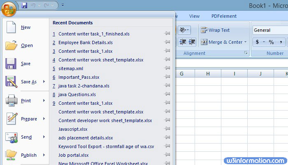Pin Content writer task_1_finished.xls to the list
Image resolution: width=288 pixels, height=165 pixels.
coord(167,33)
